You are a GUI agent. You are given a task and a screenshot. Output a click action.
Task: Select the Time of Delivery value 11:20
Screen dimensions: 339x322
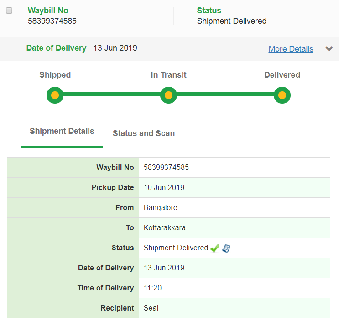click(152, 288)
